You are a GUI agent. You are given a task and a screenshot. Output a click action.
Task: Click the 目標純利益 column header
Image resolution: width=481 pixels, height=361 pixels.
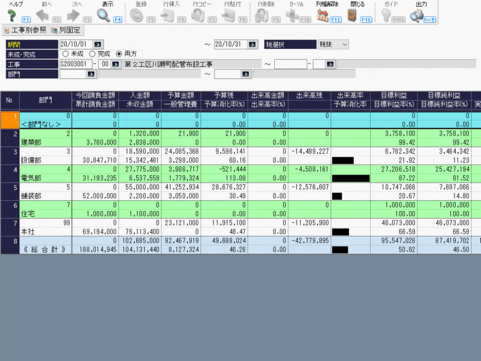pos(444,95)
